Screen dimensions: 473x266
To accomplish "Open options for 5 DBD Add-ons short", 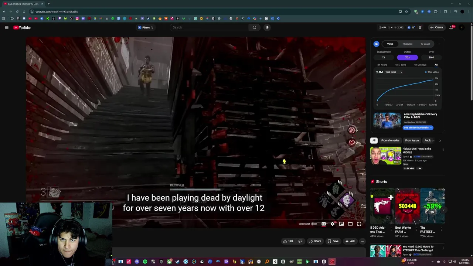I will 391,229.
